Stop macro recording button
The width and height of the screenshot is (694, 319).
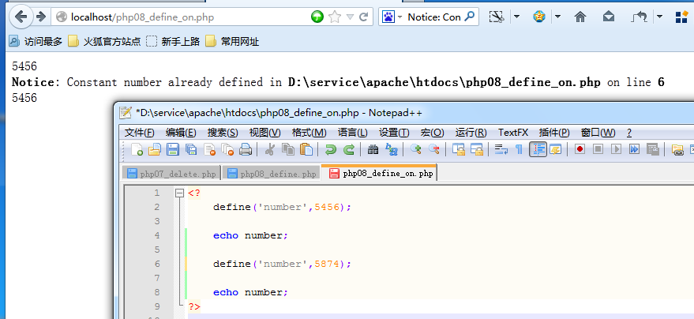(598, 149)
